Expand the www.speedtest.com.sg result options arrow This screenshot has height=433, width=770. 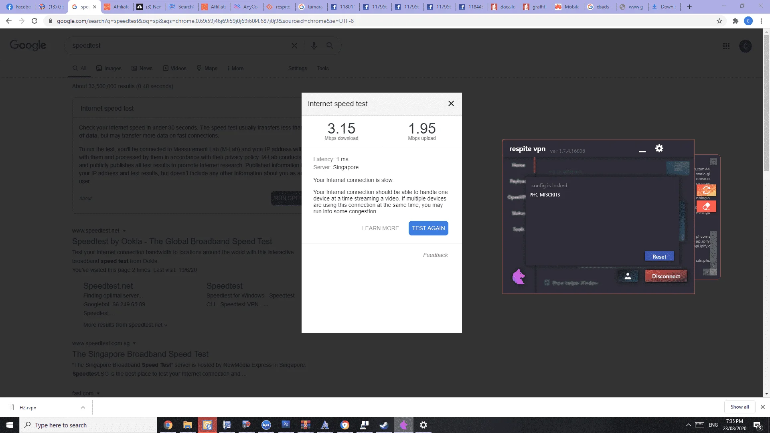[134, 343]
